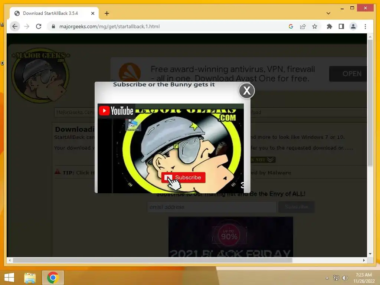Close the Download StartAllBack tab
This screenshot has width=380, height=285.
coord(92,13)
